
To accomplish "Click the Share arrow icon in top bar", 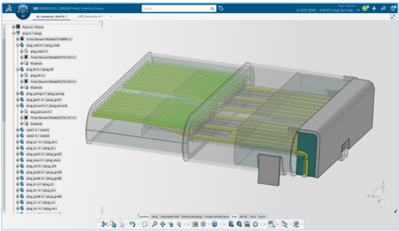I will point(383,9).
